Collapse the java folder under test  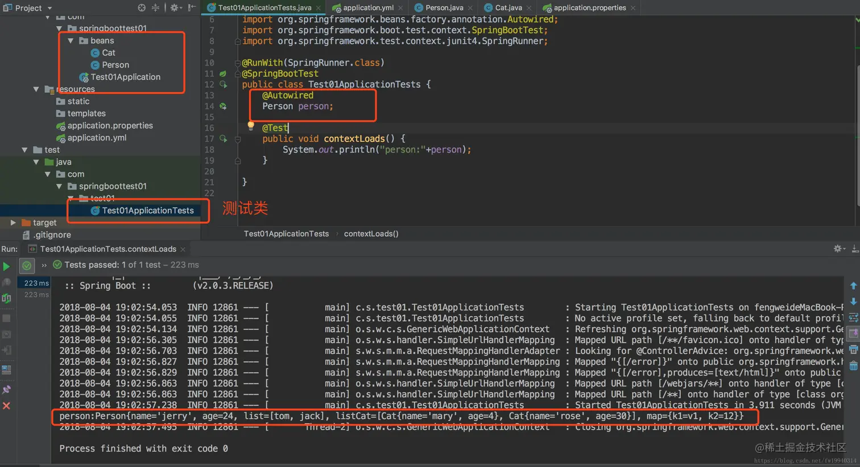pyautogui.click(x=36, y=162)
